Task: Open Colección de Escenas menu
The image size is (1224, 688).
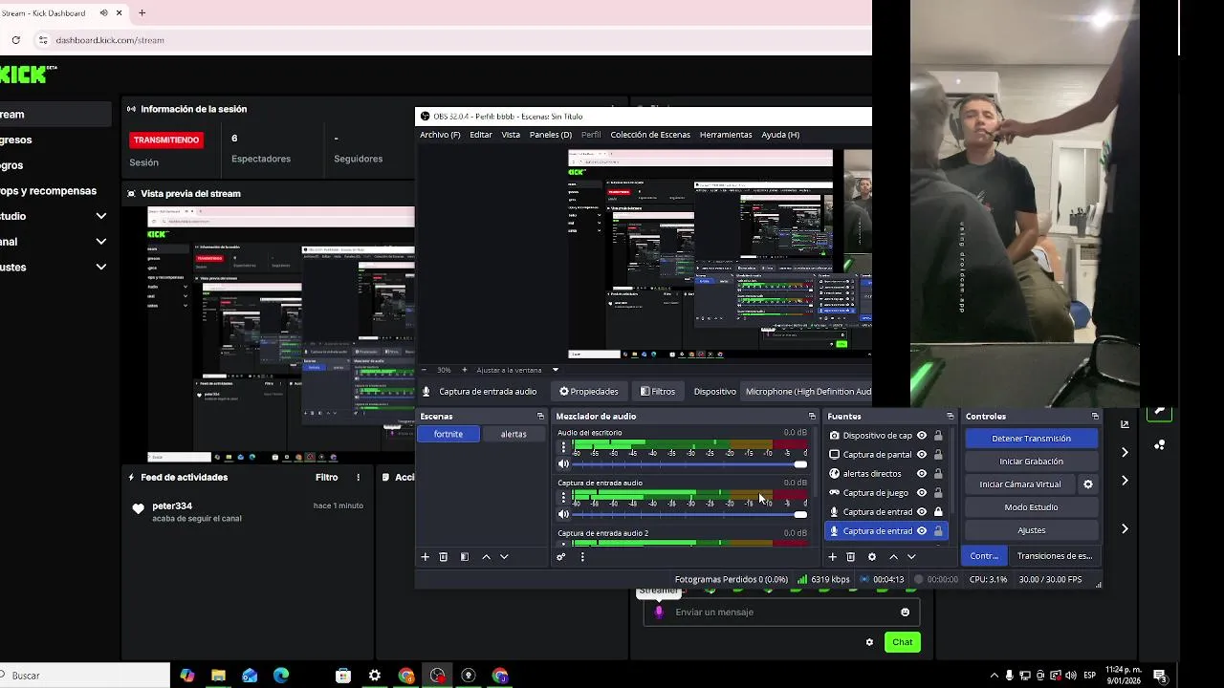Action: pyautogui.click(x=650, y=135)
